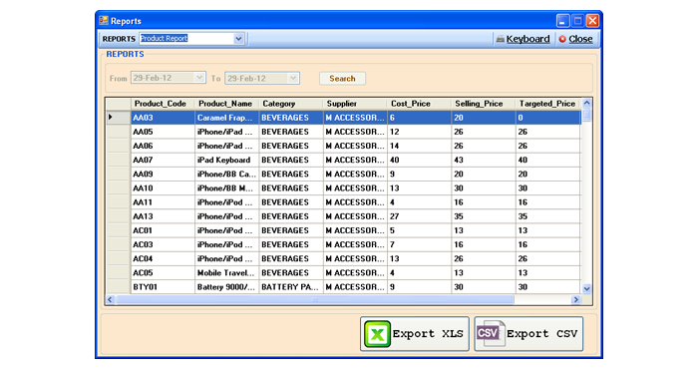Click the Export XLS green Excel icon

point(378,334)
